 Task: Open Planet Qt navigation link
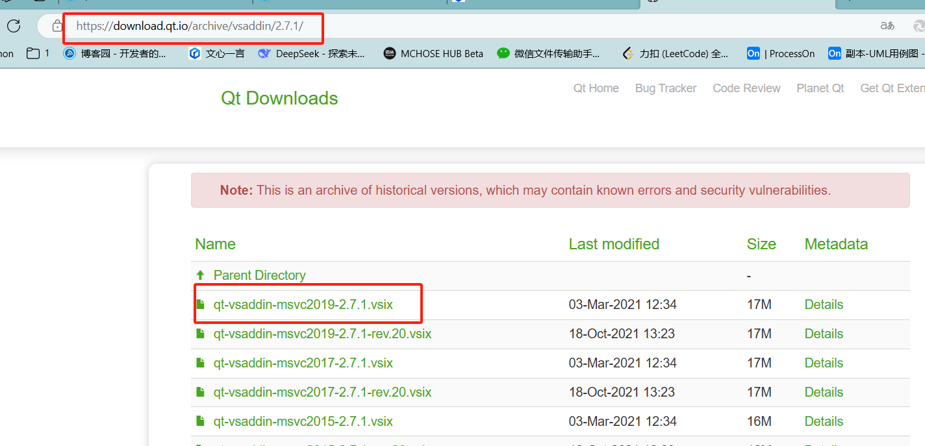coord(820,88)
